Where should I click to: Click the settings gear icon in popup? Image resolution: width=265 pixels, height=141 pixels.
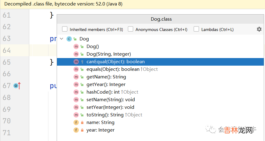pyautogui.click(x=259, y=29)
